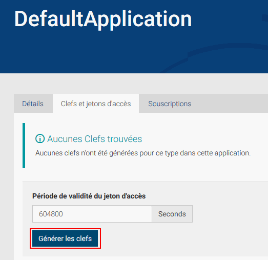
Task: Click the Générer les clefs button
Action: coord(65,238)
